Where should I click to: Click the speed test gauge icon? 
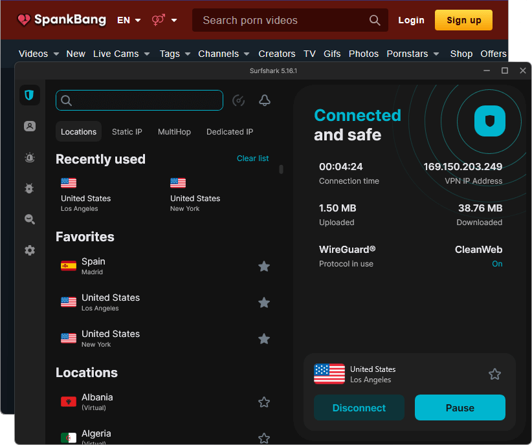click(239, 100)
